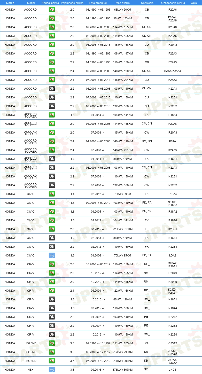This screenshot has width=202, height=374.
Task: Select the 'FN, FK' body code cell
Action: click(147, 212)
